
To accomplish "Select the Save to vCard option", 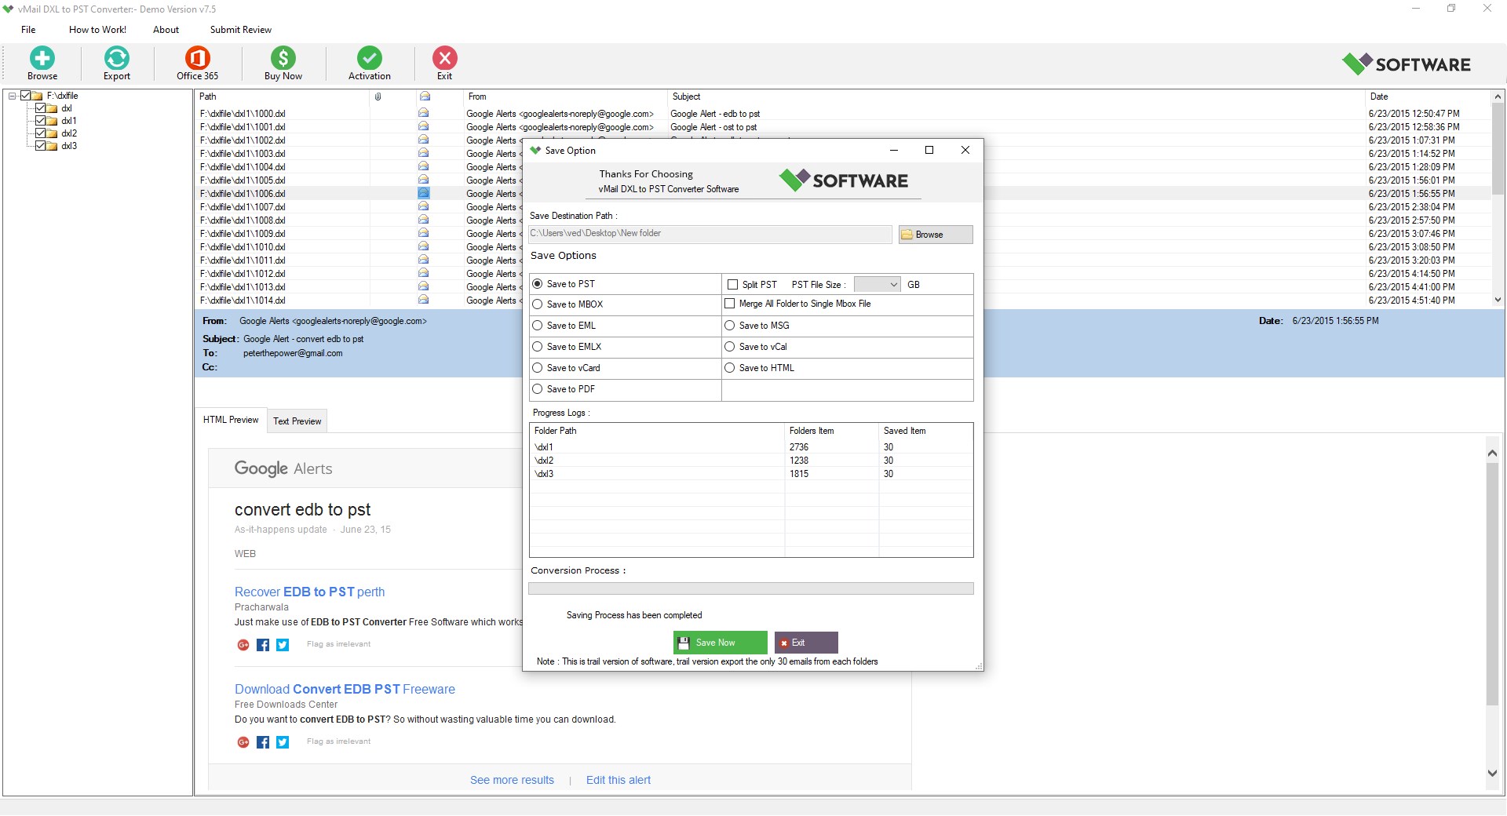I will 538,368.
